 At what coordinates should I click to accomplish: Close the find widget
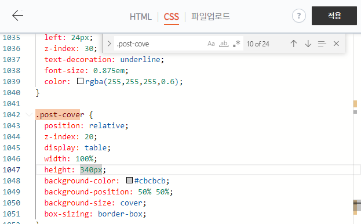point(336,44)
